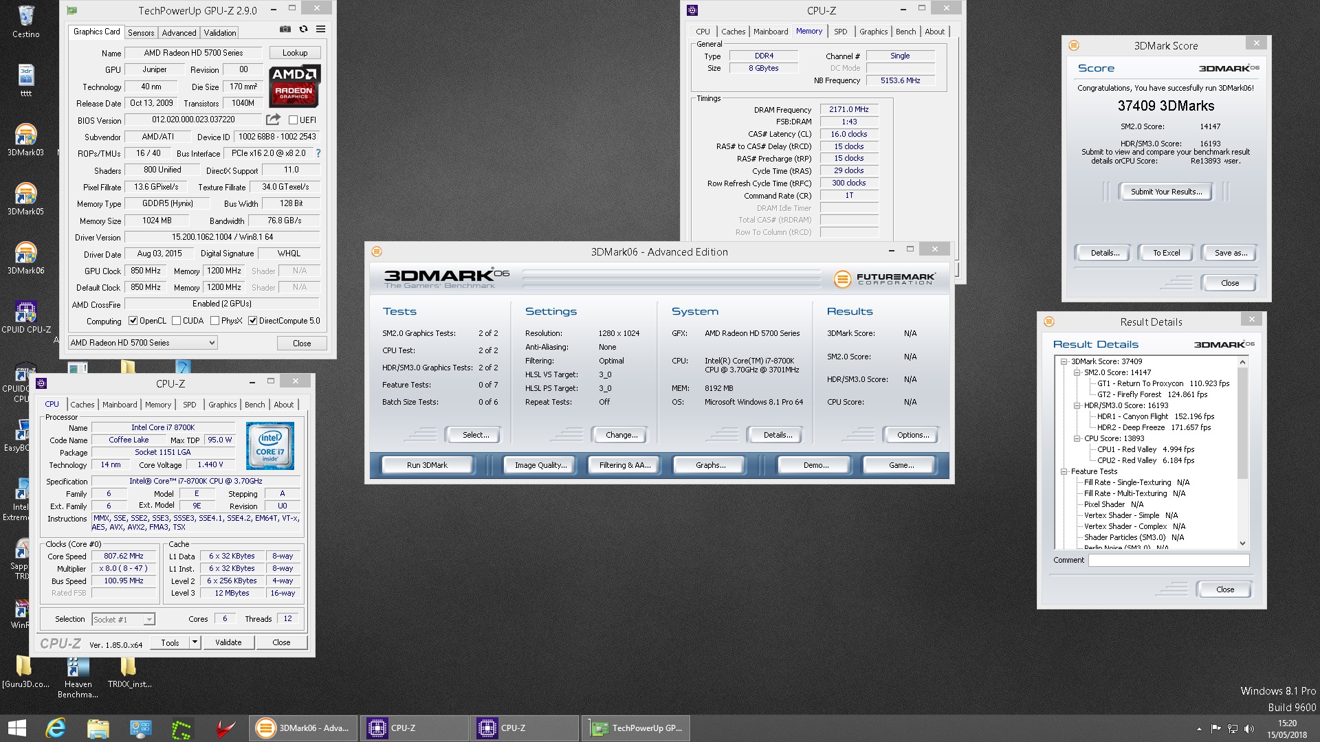Switch to GPU-Z Validation tab
Image resolution: width=1320 pixels, height=742 pixels.
[220, 32]
